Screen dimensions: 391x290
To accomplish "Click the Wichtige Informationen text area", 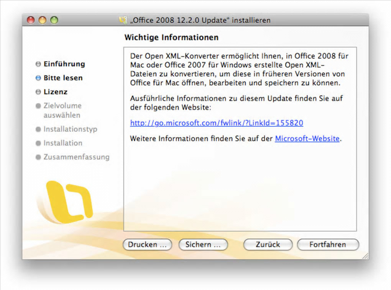I will [x=240, y=139].
